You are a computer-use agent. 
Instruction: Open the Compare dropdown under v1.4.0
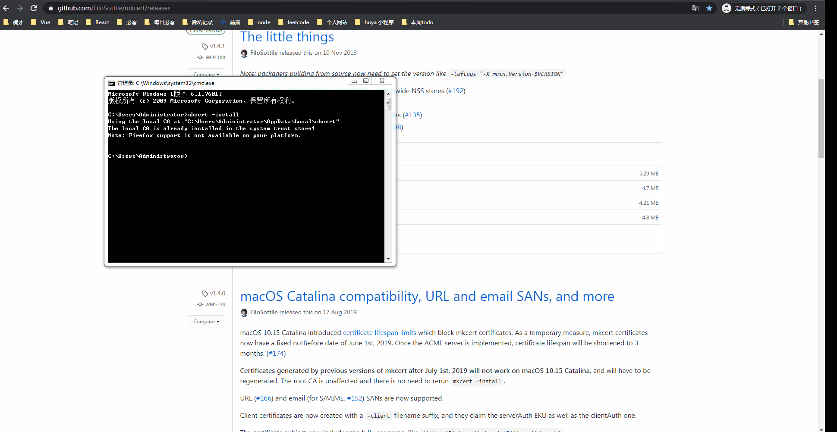tap(206, 321)
